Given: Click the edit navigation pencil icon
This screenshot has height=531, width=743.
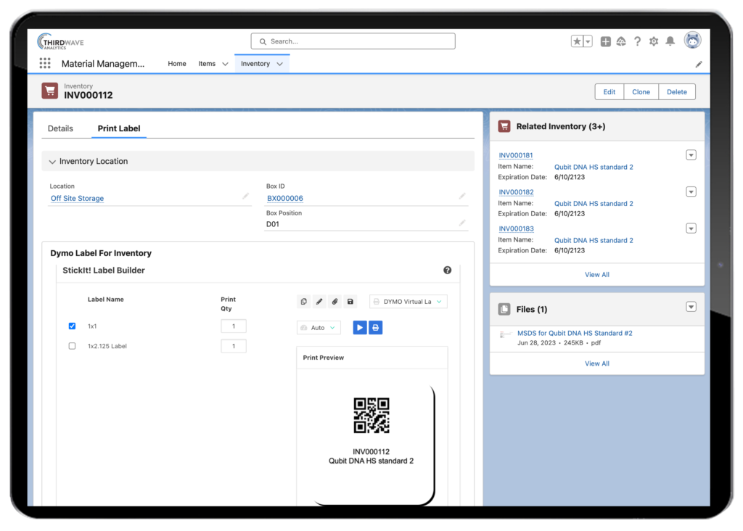Looking at the screenshot, I should coord(699,65).
